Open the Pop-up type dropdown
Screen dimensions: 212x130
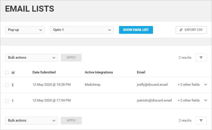tap(25, 30)
